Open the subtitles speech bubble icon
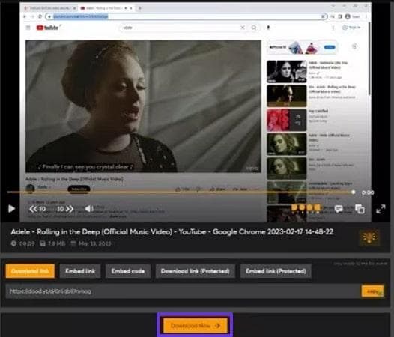This screenshot has width=394, height=337. click(339, 209)
